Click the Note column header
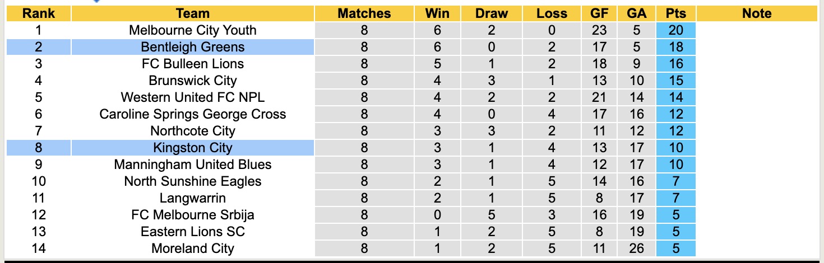824x263 pixels. pos(757,13)
